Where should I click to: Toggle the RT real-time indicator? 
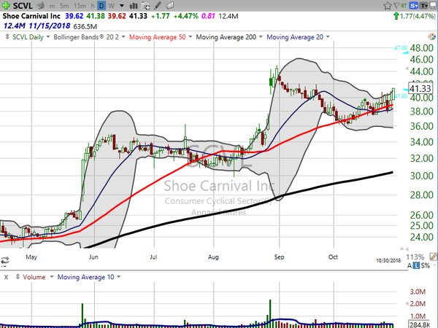tap(404, 6)
